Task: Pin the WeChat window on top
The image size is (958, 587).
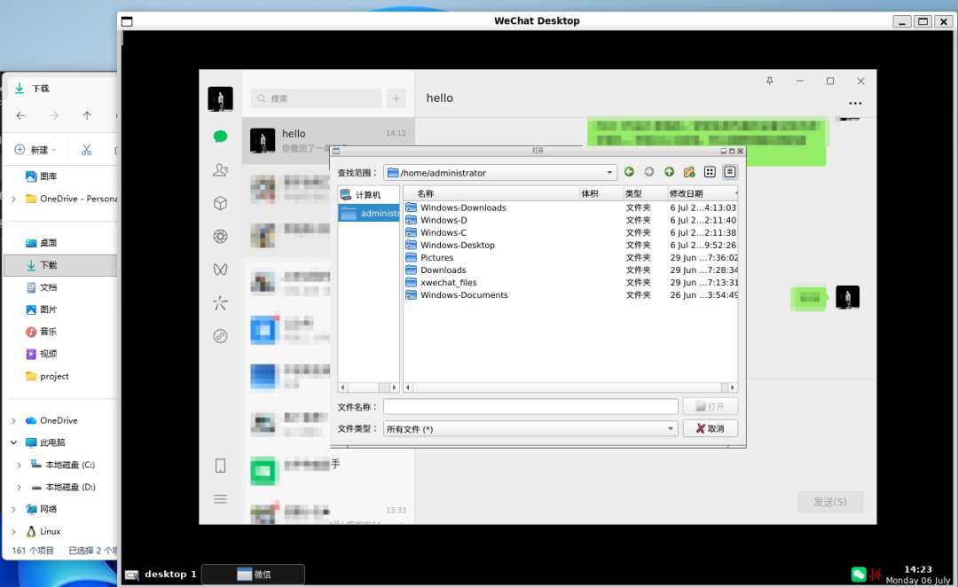Action: tap(770, 81)
